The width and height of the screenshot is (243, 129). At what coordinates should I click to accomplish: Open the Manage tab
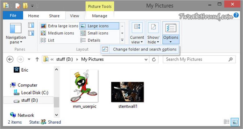point(100,16)
